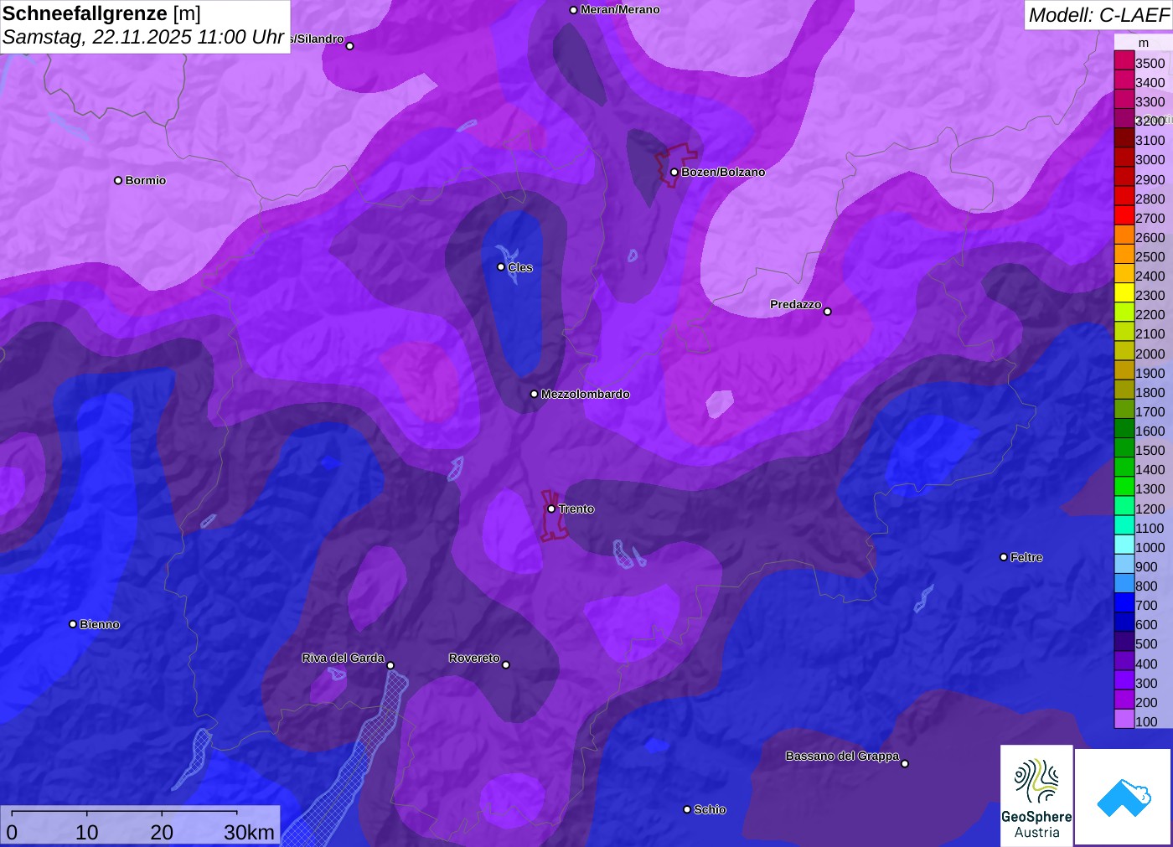The height and width of the screenshot is (847, 1173).
Task: Click the Modell: C-LAEF label
Action: tap(1098, 14)
